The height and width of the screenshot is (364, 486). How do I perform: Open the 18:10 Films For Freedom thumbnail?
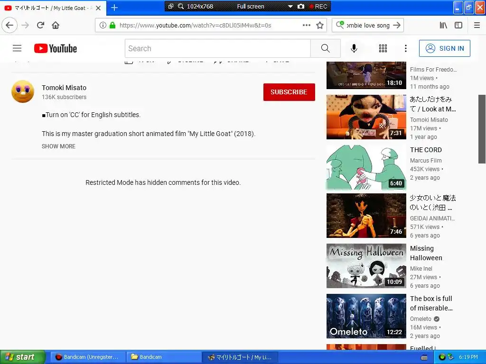[366, 75]
